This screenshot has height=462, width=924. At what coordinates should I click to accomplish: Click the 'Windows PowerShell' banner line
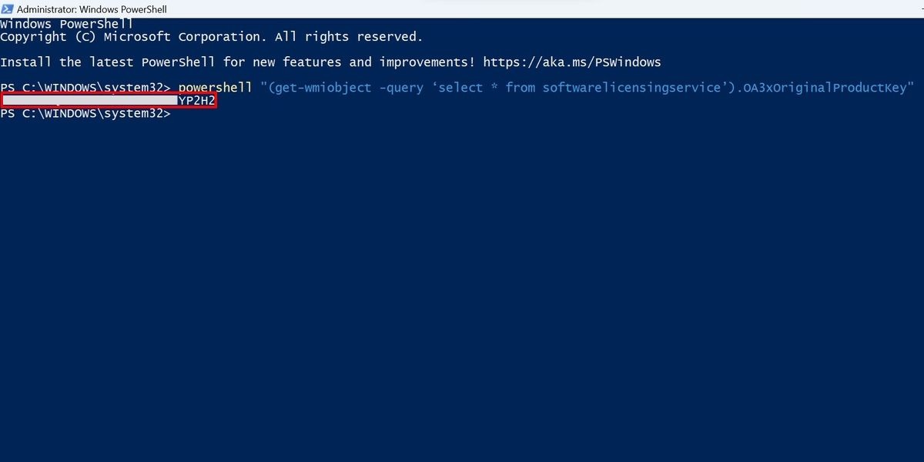(x=67, y=25)
